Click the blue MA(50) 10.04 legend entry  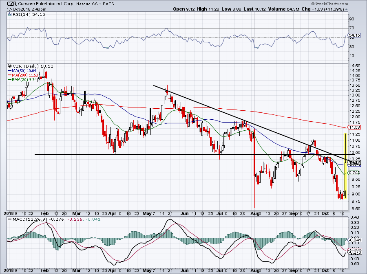pyautogui.click(x=22, y=70)
